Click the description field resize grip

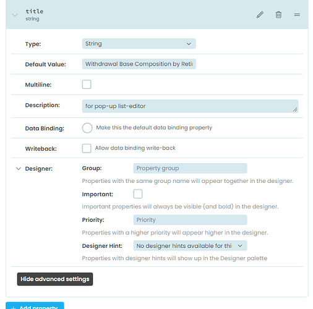pos(295,109)
